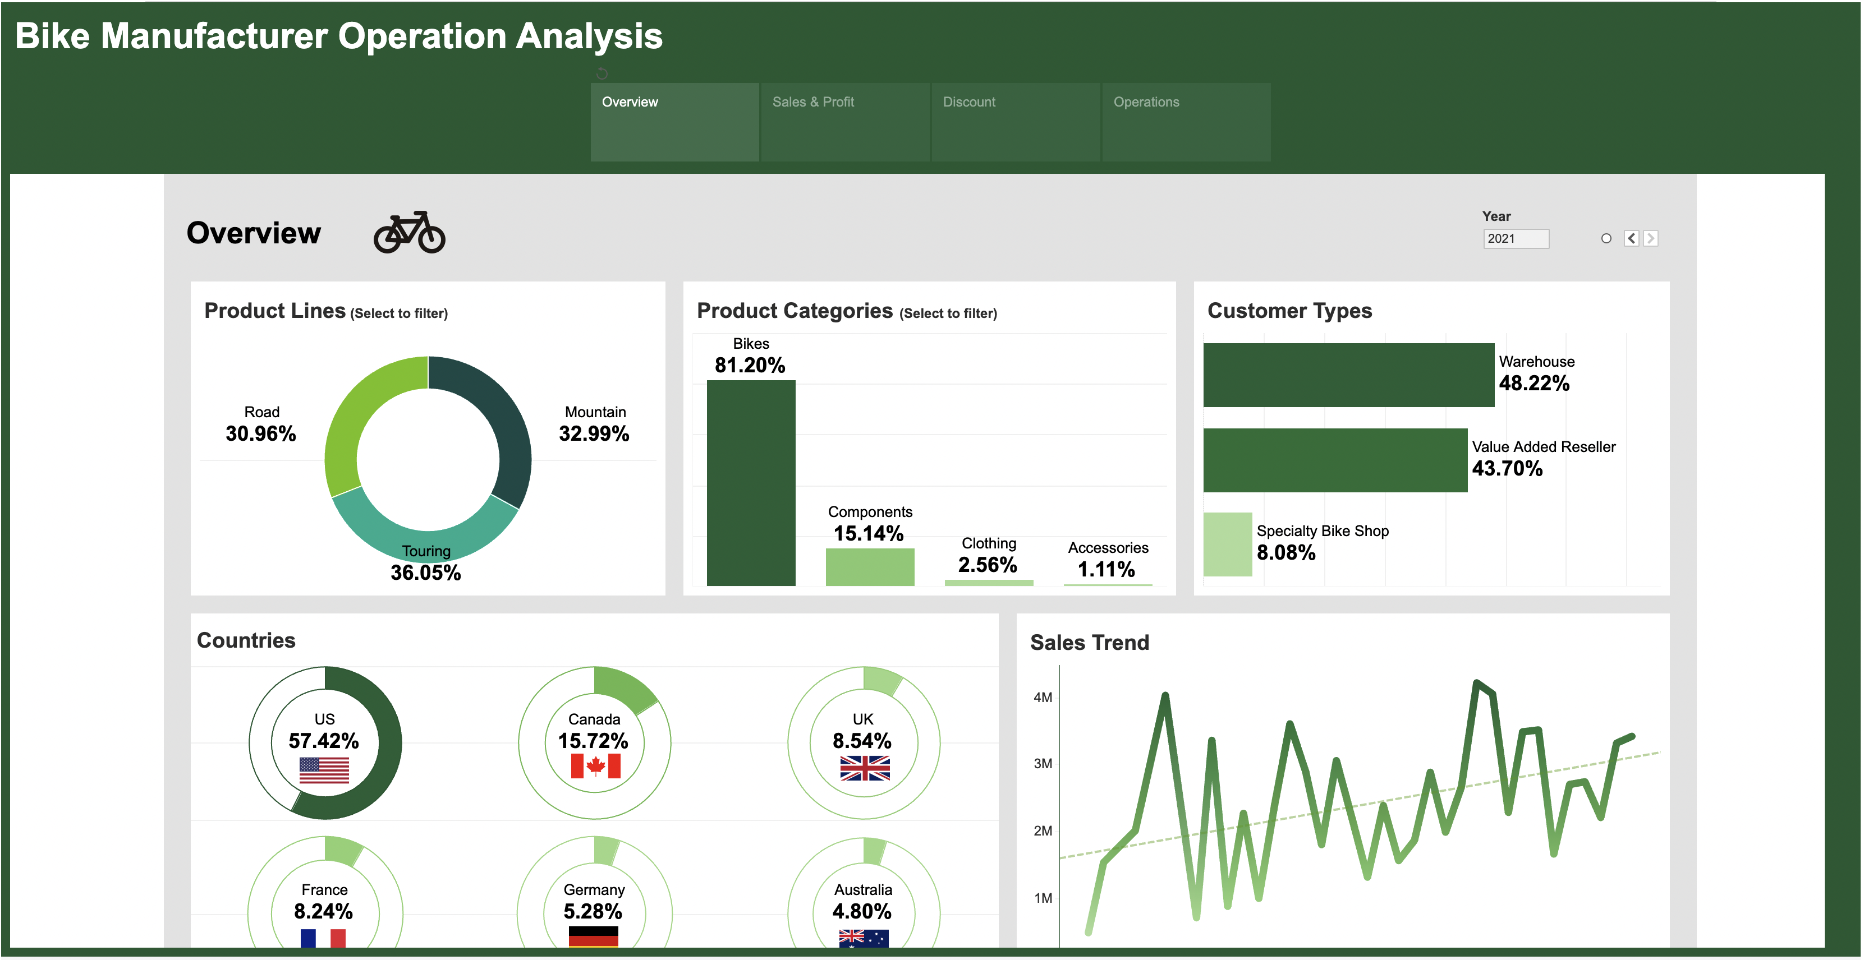Click the France flag icon
The image size is (1864, 960).
pos(323,938)
